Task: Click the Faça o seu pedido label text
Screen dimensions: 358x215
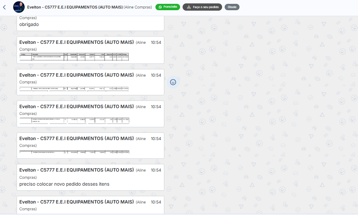Action: 206,7
